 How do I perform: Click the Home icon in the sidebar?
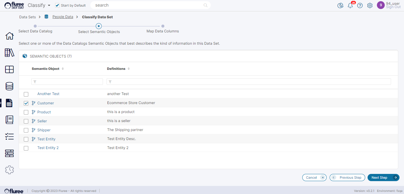pyautogui.click(x=9, y=36)
